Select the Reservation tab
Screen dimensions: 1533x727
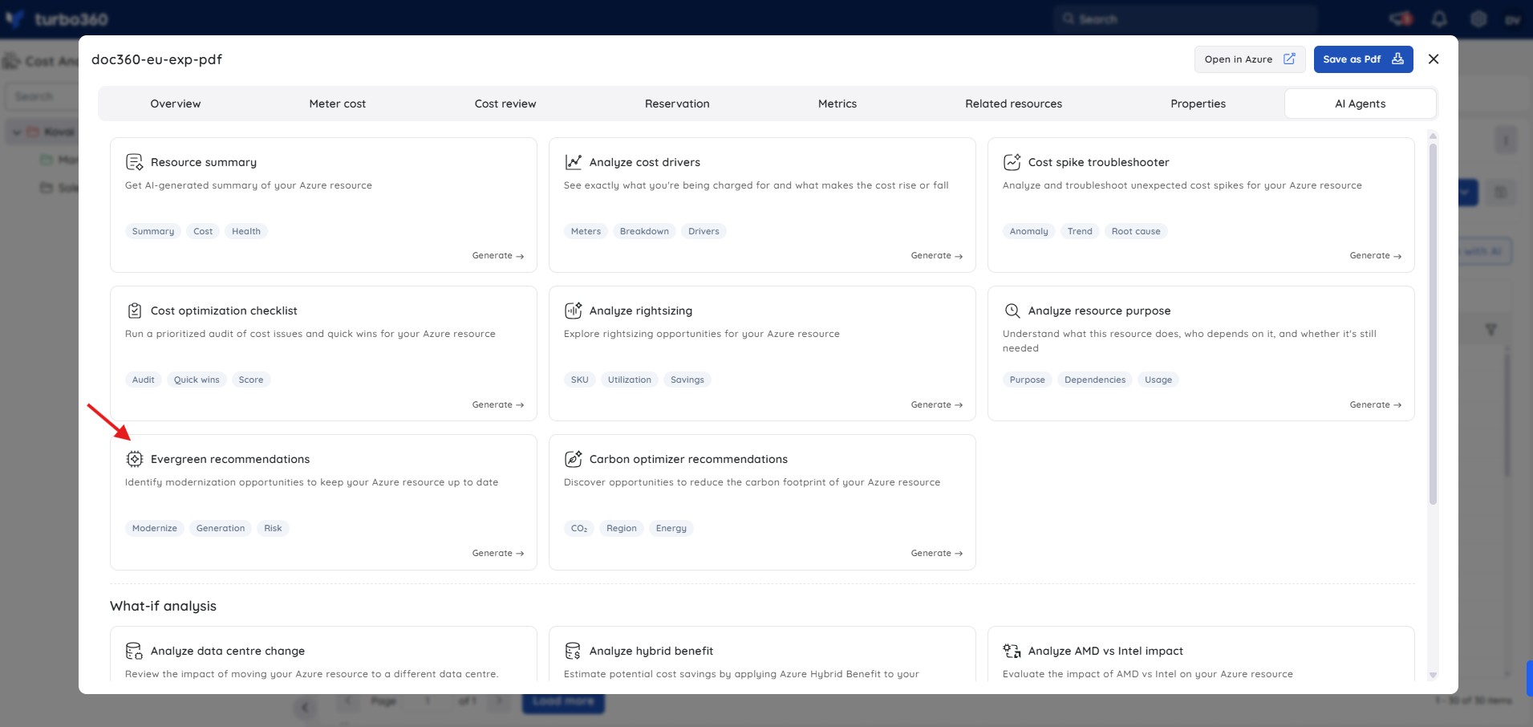pyautogui.click(x=677, y=104)
